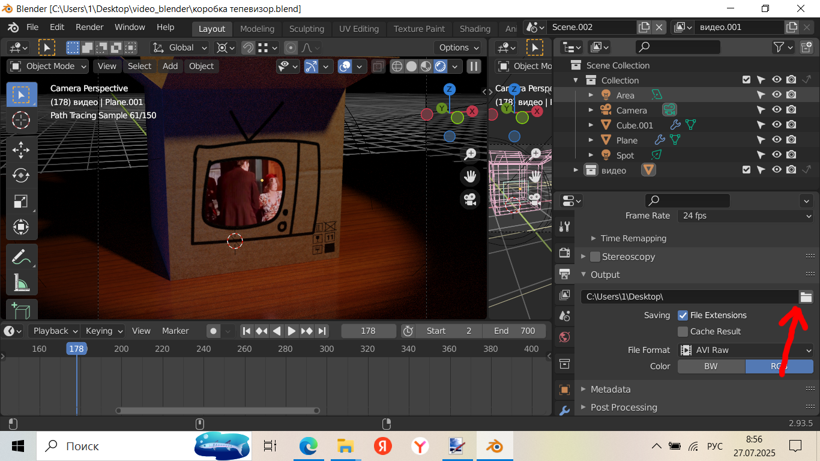The width and height of the screenshot is (820, 461).
Task: Open the File Format AVI Raw dropdown
Action: (745, 350)
